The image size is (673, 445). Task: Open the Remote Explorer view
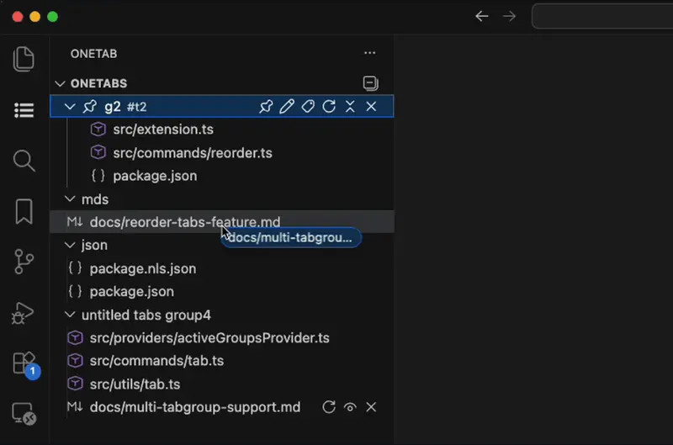24,413
